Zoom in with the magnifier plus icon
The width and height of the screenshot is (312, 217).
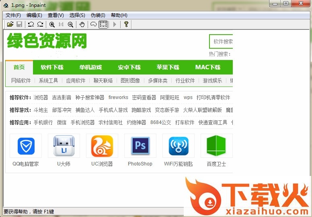[x=52, y=25]
